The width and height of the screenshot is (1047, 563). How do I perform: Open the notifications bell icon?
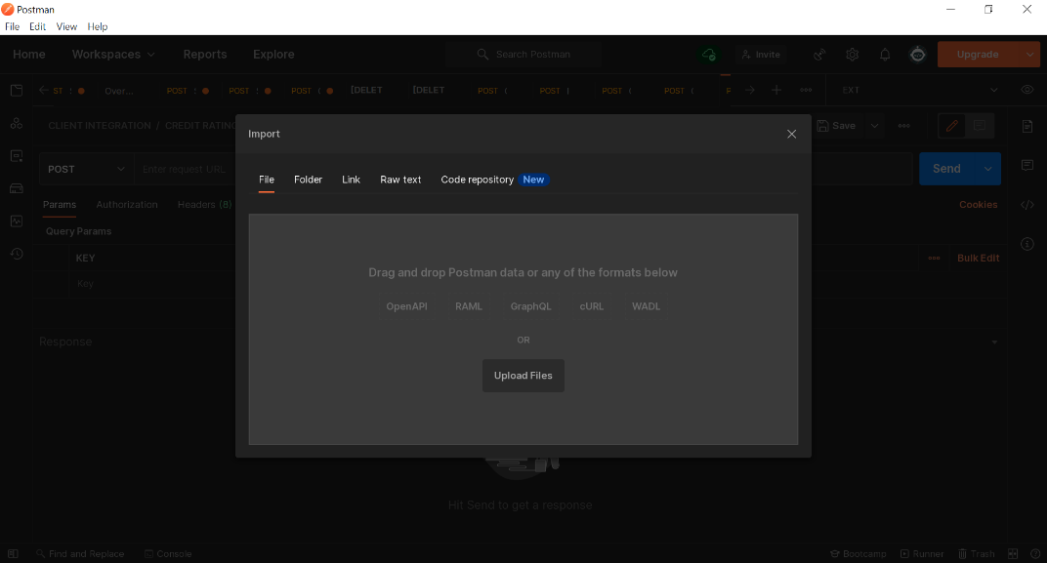[885, 55]
